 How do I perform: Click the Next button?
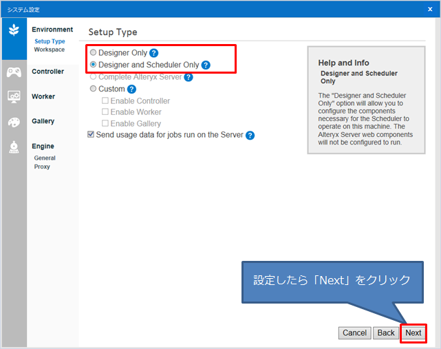point(413,332)
